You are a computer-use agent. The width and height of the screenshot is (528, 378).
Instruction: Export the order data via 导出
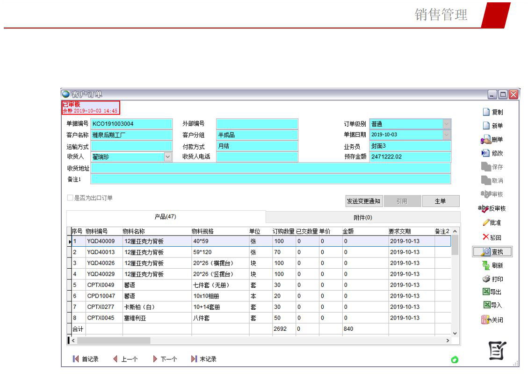pos(486,292)
